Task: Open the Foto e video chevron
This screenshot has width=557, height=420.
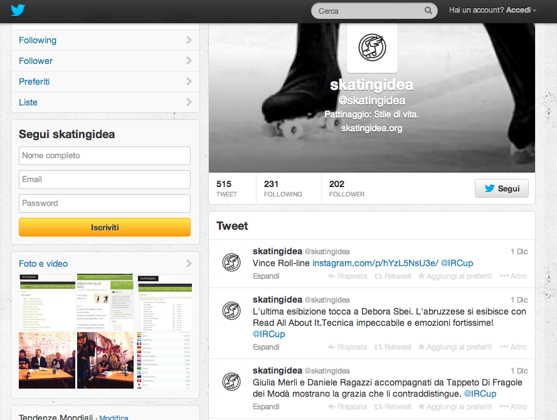Action: (189, 264)
